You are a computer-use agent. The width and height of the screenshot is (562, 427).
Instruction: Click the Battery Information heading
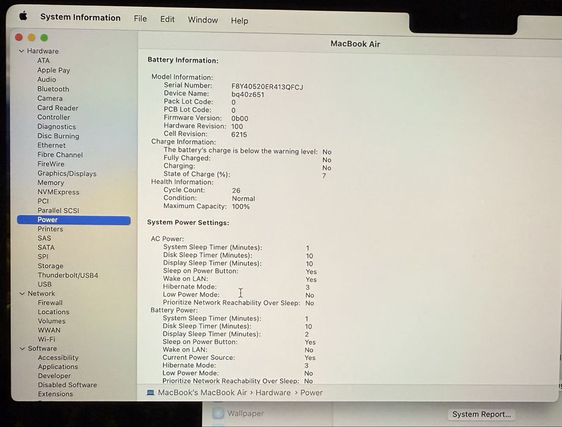[x=183, y=60]
